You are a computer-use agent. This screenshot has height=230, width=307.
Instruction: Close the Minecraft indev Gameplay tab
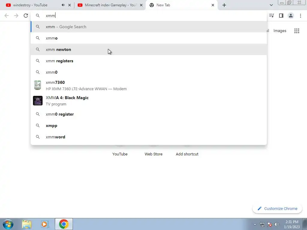(x=141, y=5)
